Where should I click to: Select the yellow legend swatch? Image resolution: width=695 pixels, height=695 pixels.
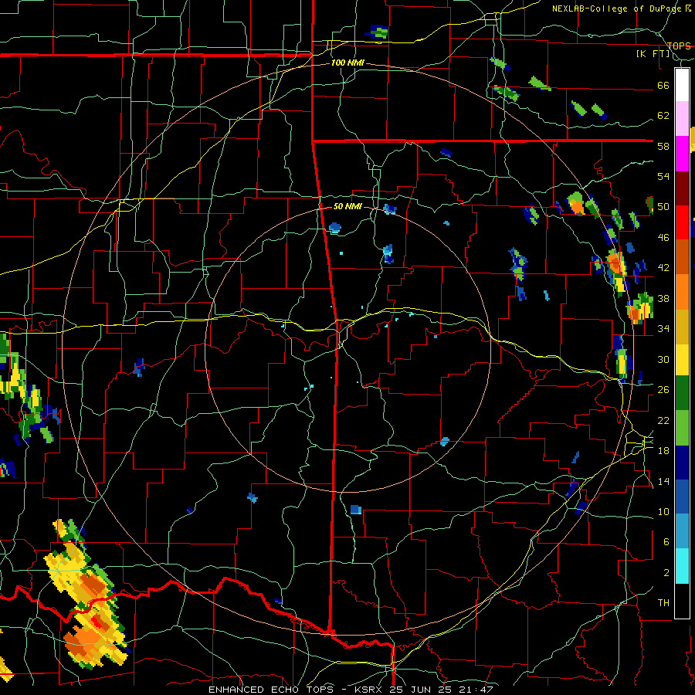682,359
